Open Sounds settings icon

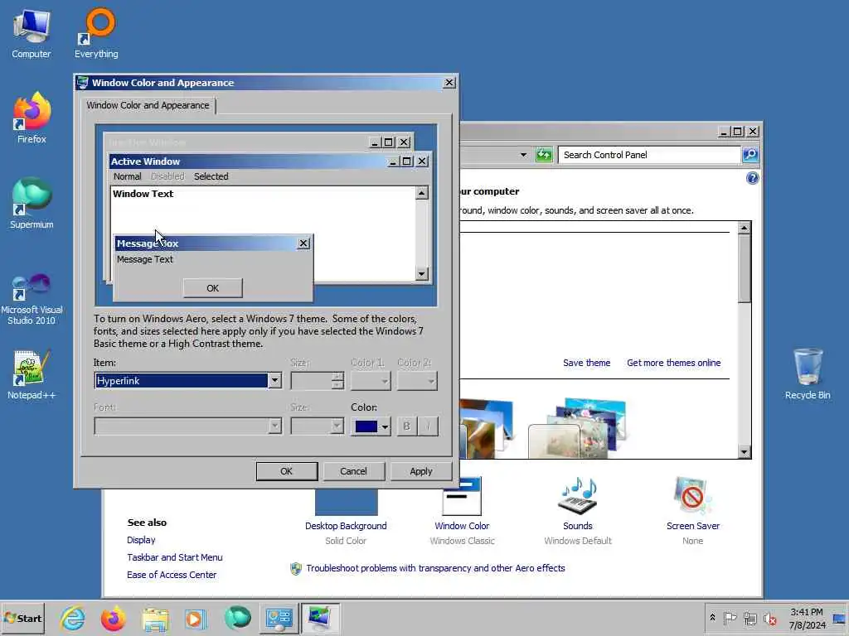(578, 495)
